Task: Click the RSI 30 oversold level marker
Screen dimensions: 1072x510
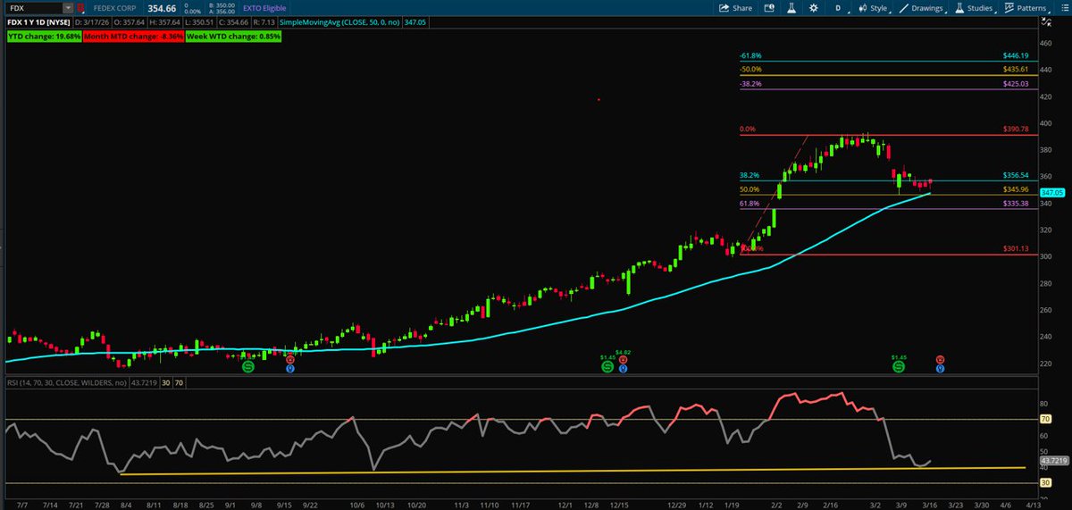Action: click(1043, 482)
